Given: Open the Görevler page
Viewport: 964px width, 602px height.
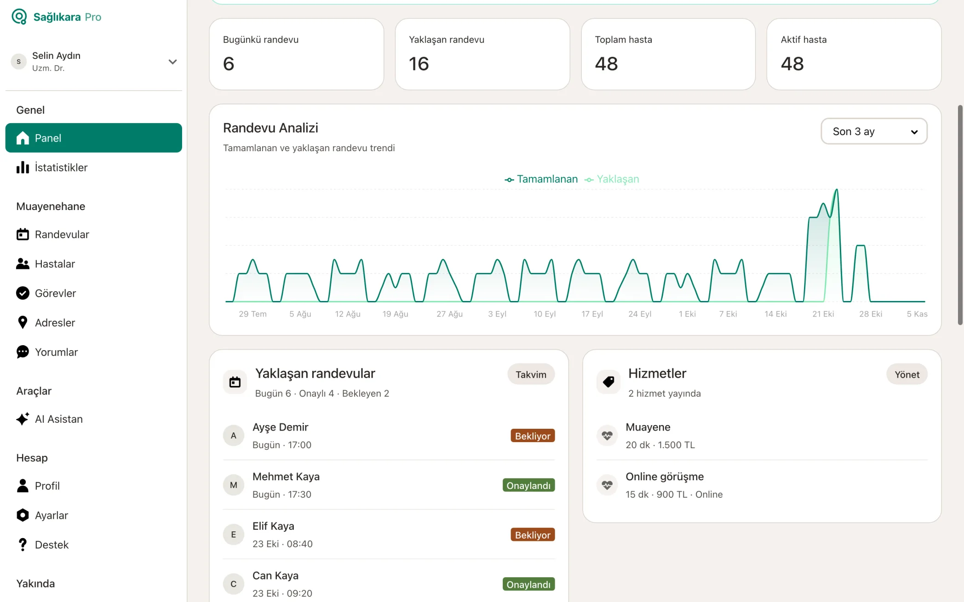Looking at the screenshot, I should [94, 293].
